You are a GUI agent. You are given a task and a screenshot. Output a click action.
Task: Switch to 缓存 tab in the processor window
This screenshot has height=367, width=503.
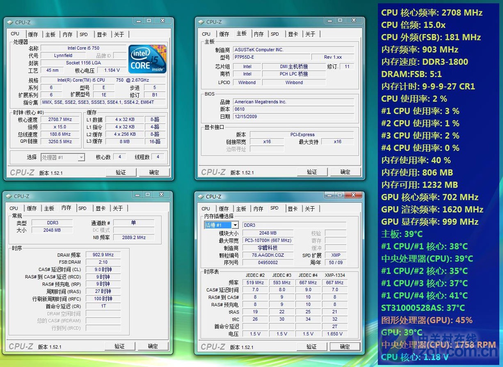[33, 34]
